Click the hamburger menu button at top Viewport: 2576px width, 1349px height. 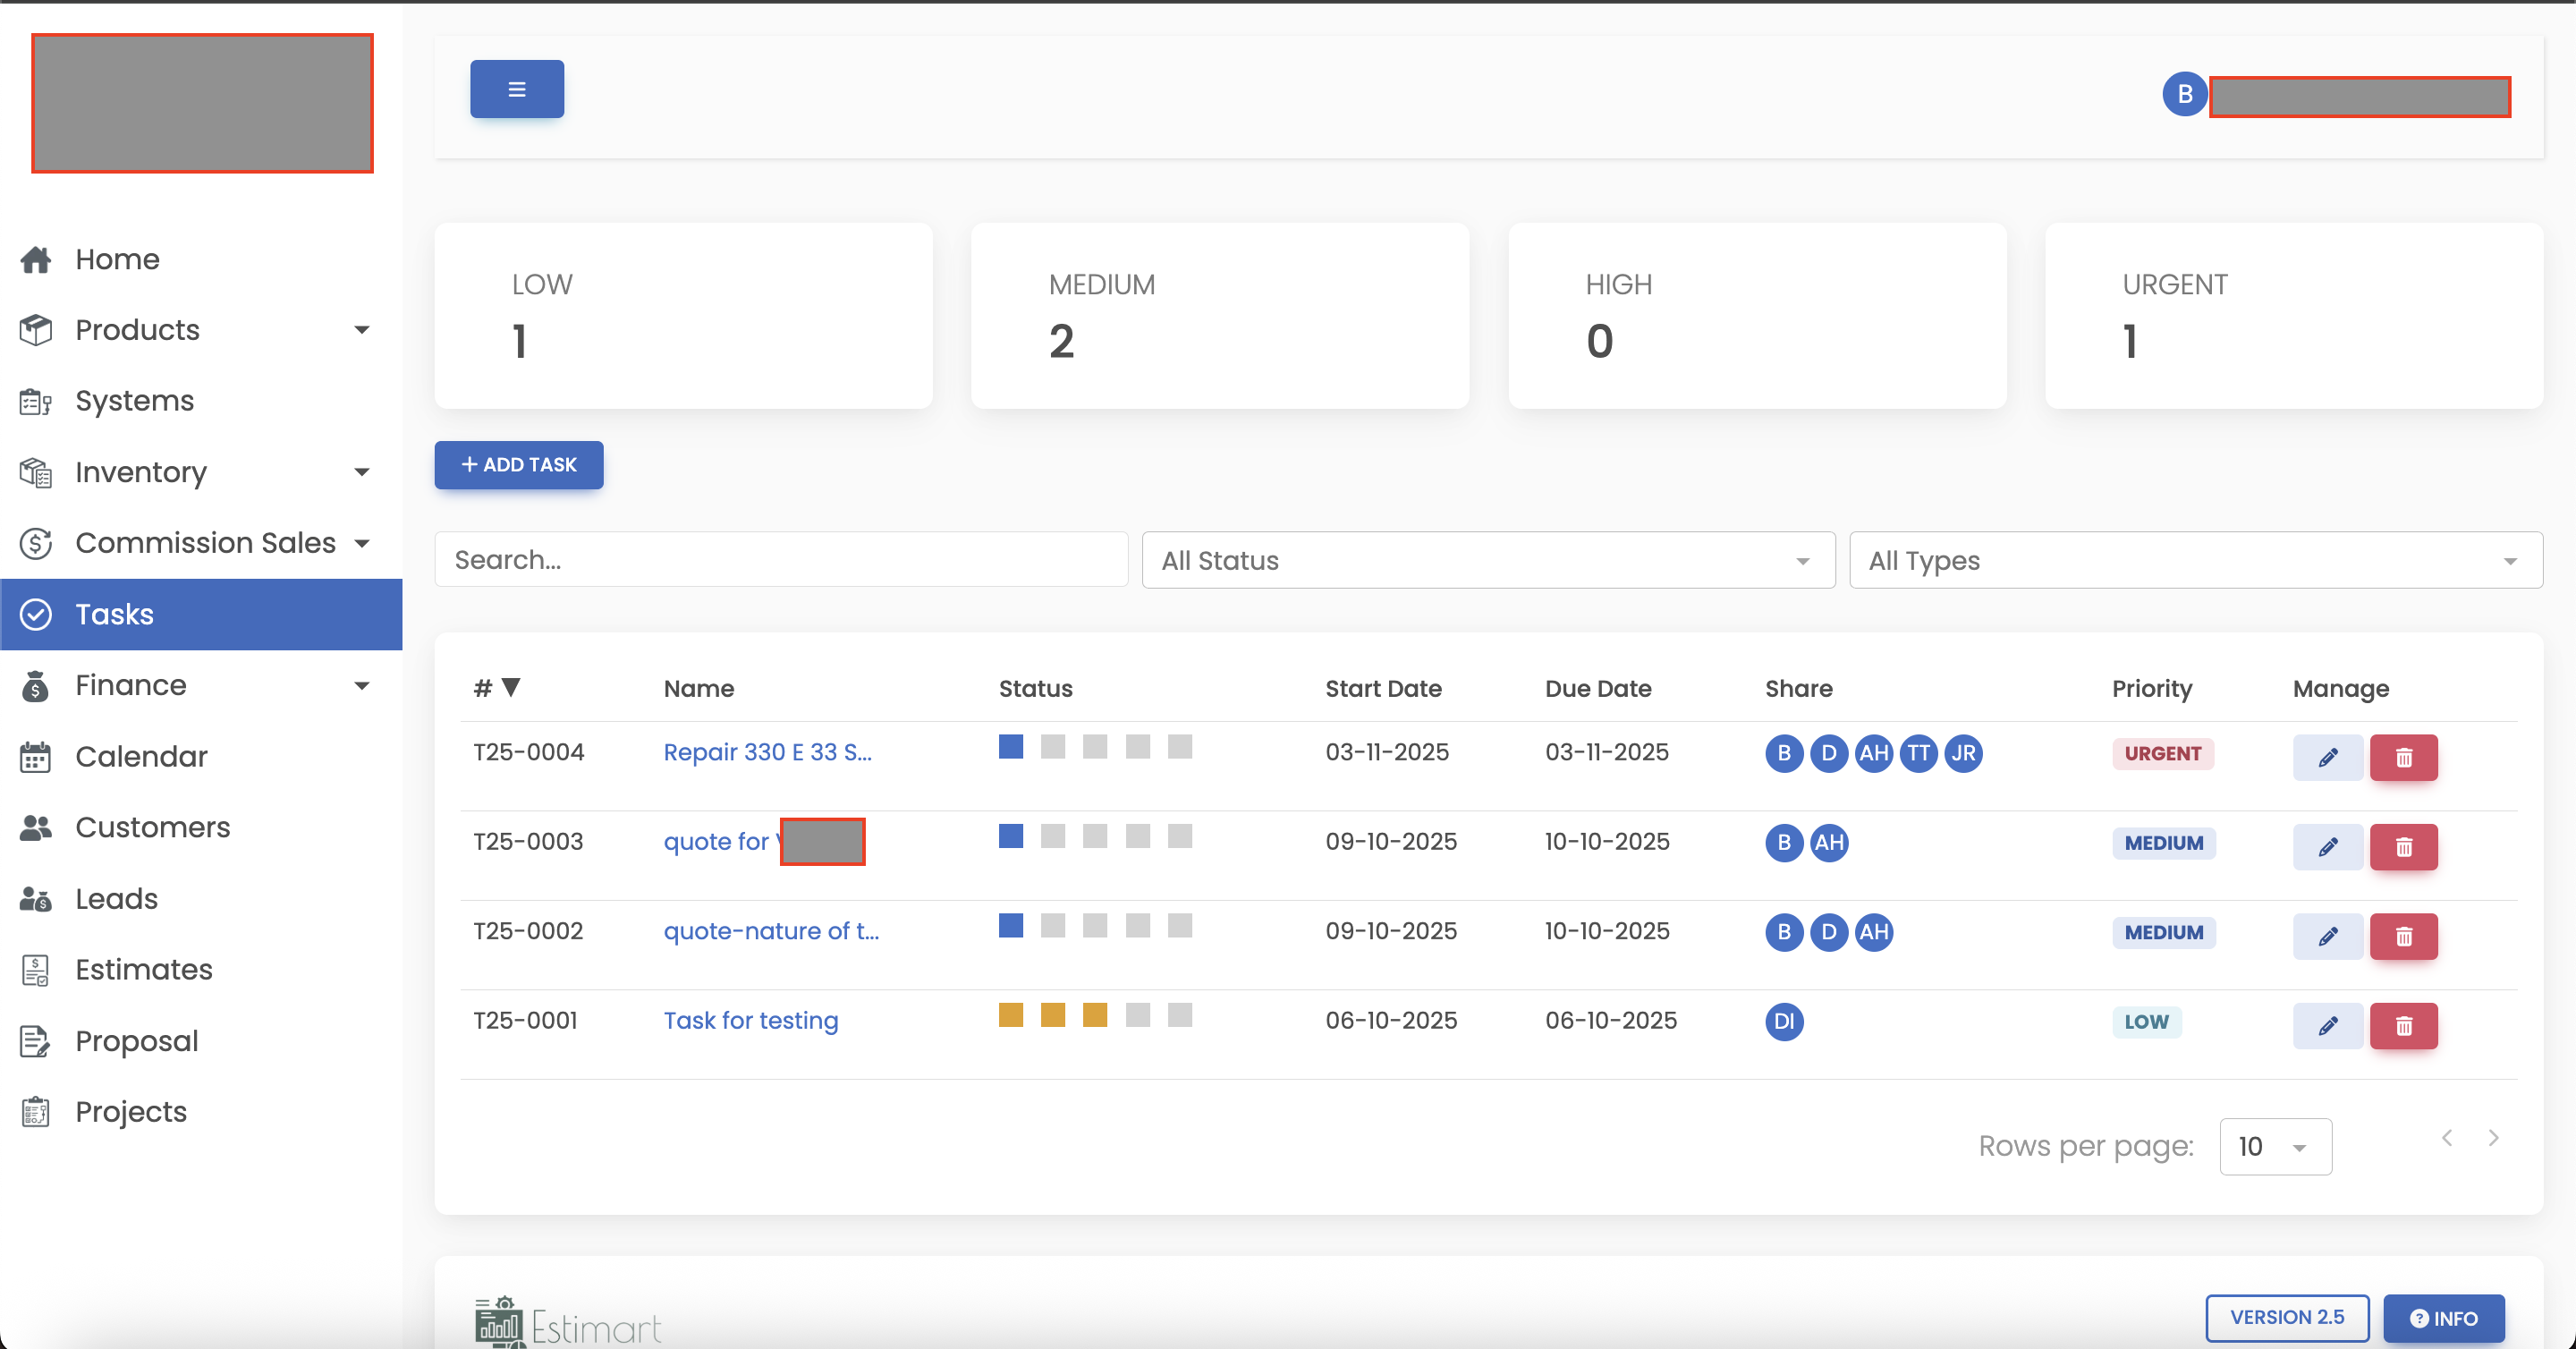516,89
